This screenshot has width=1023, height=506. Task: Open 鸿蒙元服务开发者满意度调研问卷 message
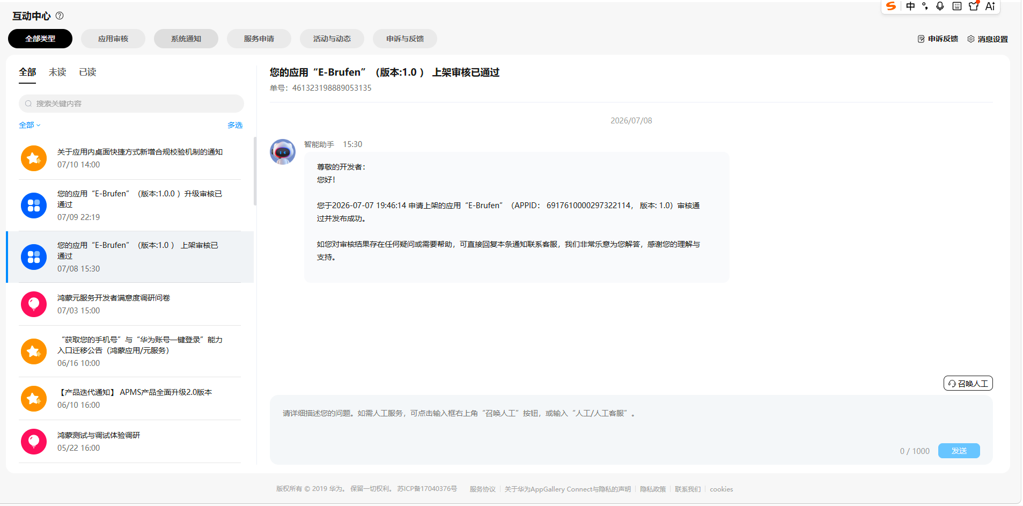[130, 304]
